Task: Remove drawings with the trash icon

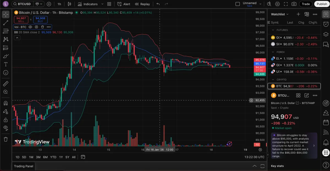Action: 5,139
